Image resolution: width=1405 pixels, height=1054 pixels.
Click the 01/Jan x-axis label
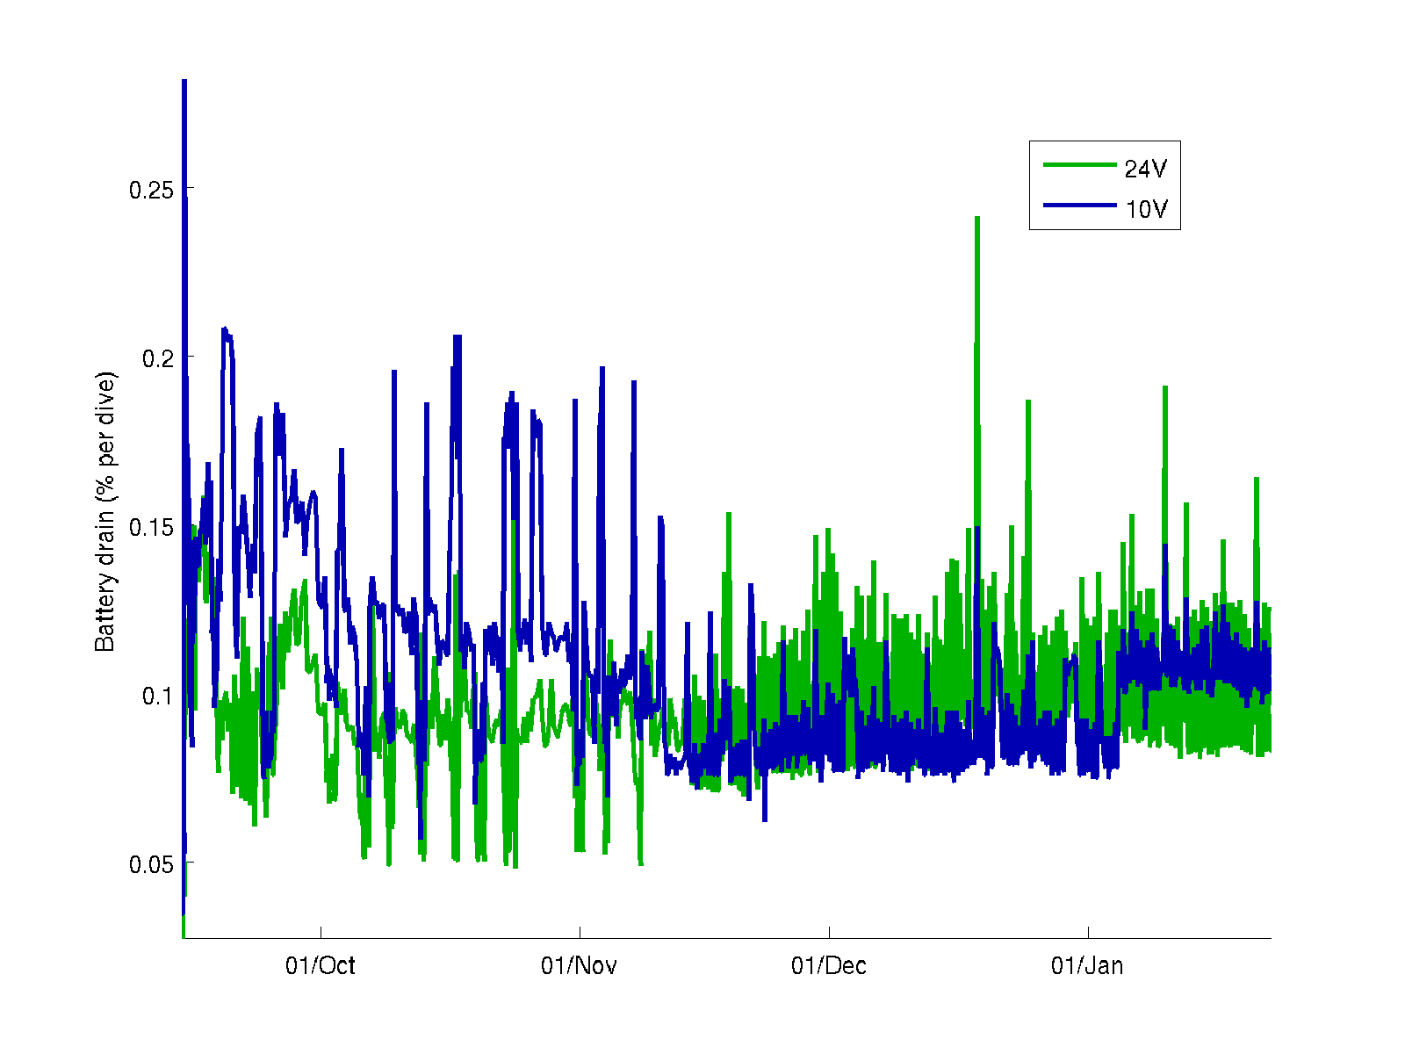1087,966
